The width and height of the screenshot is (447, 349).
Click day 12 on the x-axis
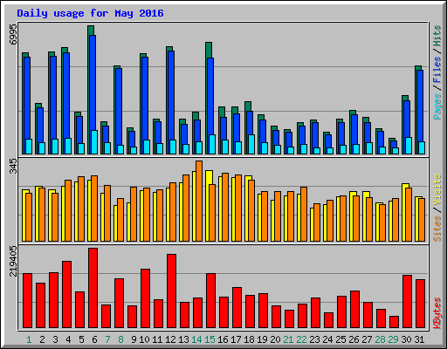pyautogui.click(x=170, y=339)
